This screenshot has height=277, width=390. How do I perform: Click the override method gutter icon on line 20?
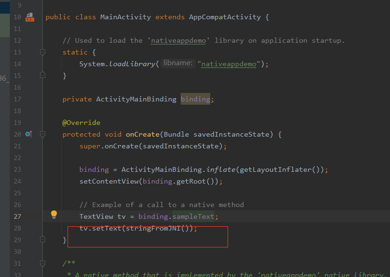[28, 134]
